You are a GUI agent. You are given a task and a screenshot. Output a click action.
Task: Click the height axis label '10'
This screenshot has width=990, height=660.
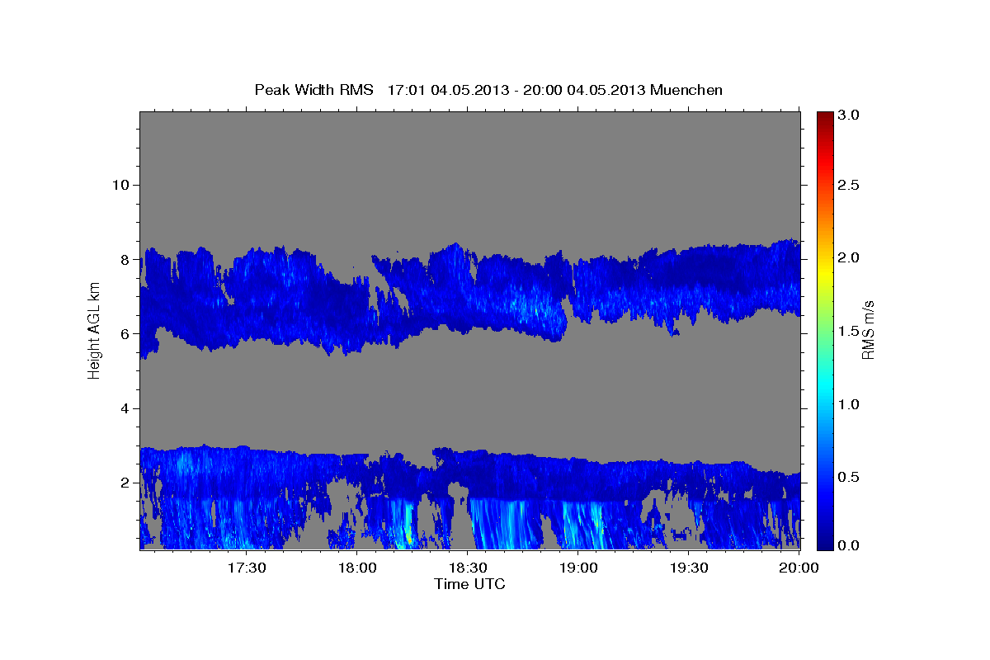[120, 185]
